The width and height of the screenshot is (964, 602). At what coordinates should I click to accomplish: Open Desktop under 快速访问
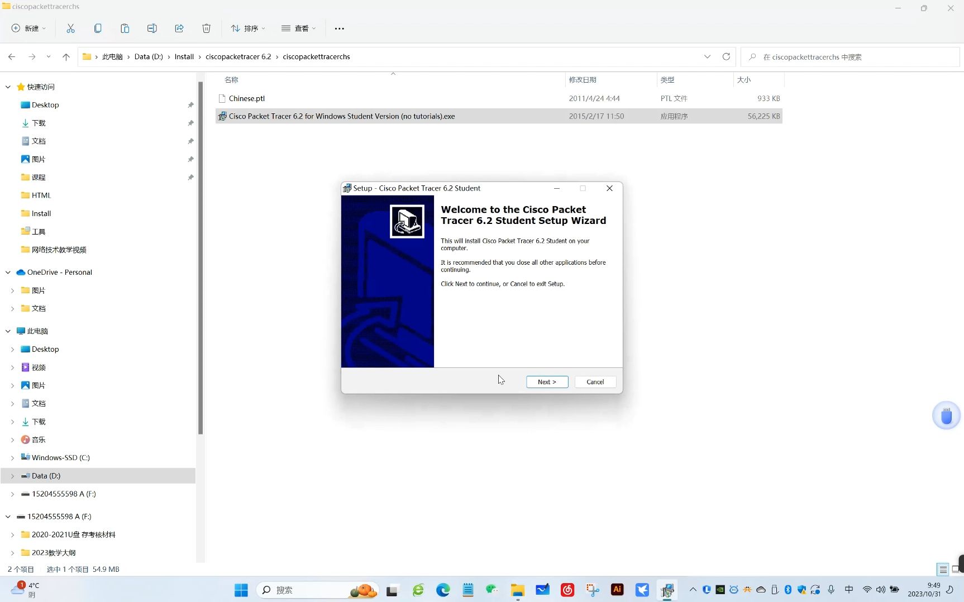click(45, 105)
